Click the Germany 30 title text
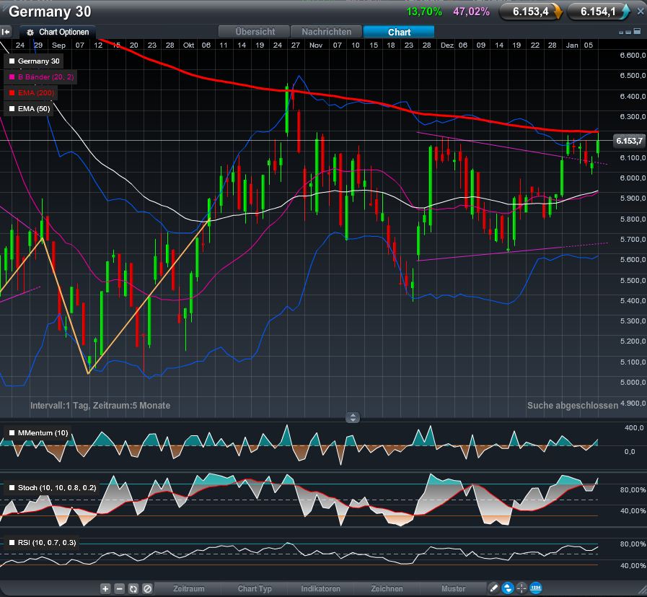This screenshot has width=647, height=597. [50, 12]
